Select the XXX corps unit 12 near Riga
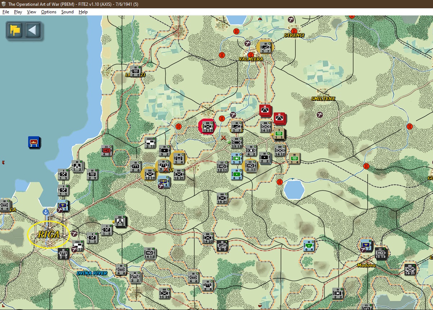 coord(78,245)
